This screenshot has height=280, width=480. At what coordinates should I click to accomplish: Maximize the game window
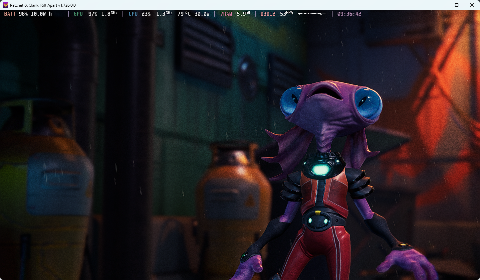pos(457,5)
